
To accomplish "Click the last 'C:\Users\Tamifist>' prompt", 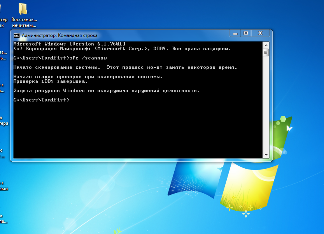I will (41, 100).
